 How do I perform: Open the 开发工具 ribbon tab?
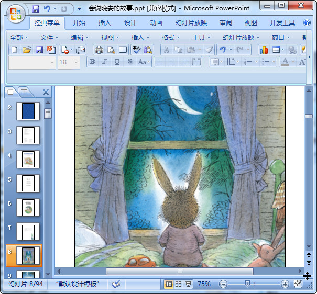tap(282, 23)
